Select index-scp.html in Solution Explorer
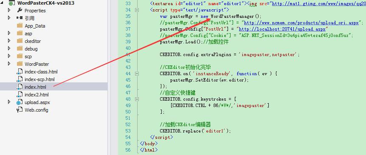Image resolution: width=366 pixels, height=155 pixels. point(39,79)
